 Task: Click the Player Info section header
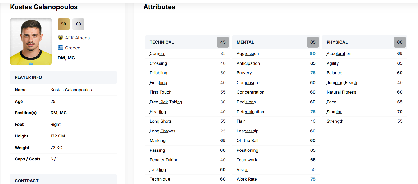pos(28,77)
